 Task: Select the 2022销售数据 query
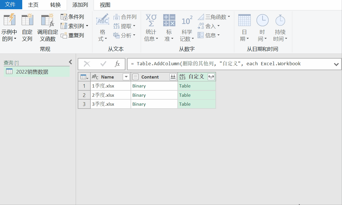32,72
